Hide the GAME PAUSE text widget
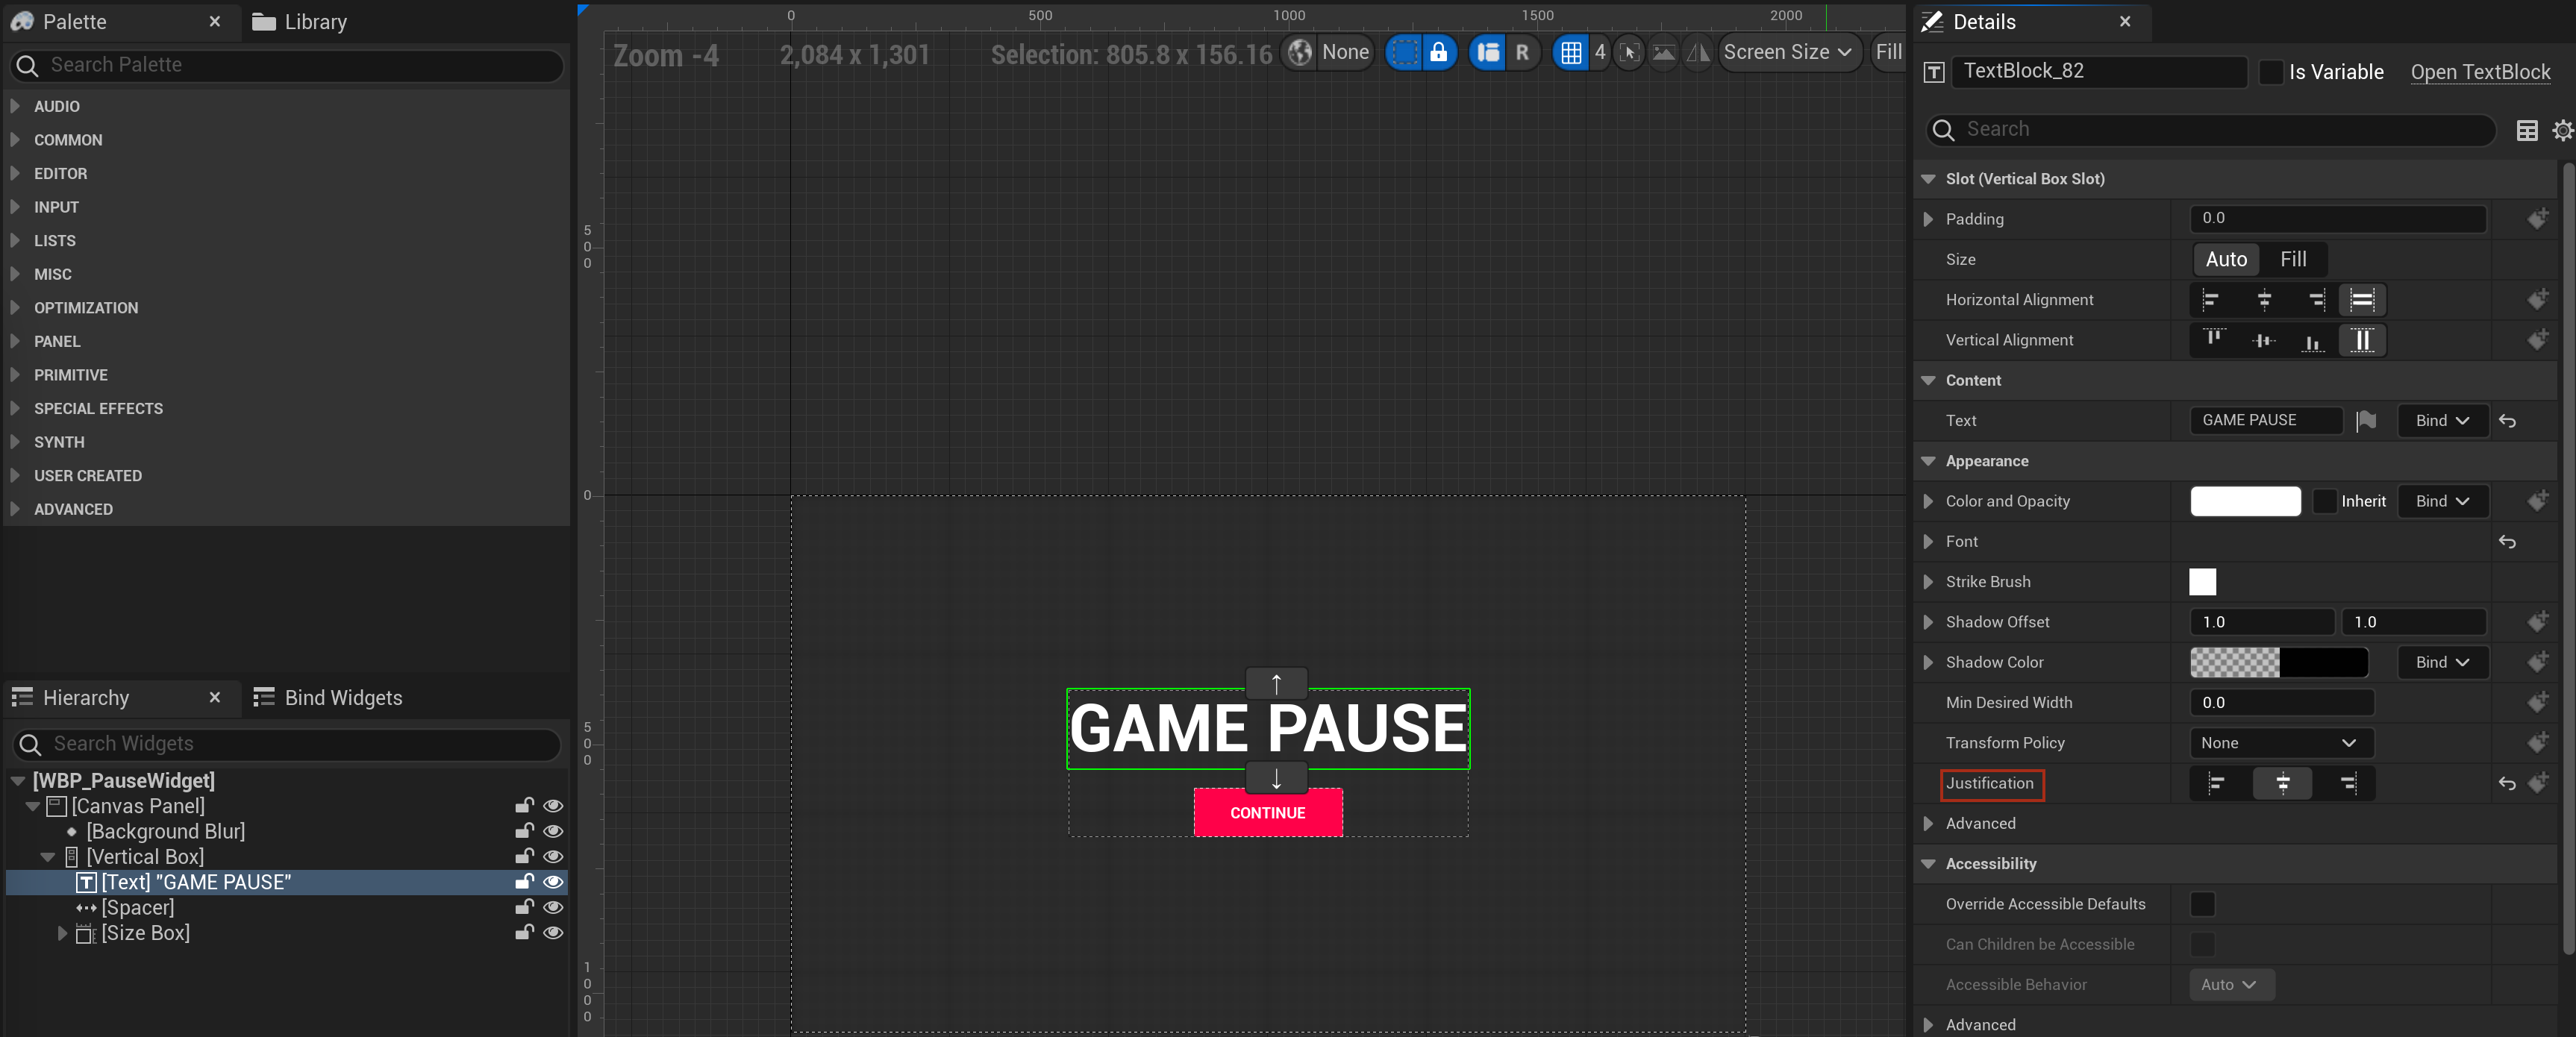Viewport: 2576px width, 1037px height. click(x=553, y=882)
